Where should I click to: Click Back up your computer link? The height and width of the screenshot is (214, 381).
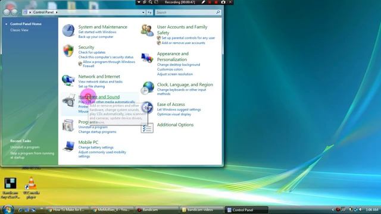coord(96,37)
